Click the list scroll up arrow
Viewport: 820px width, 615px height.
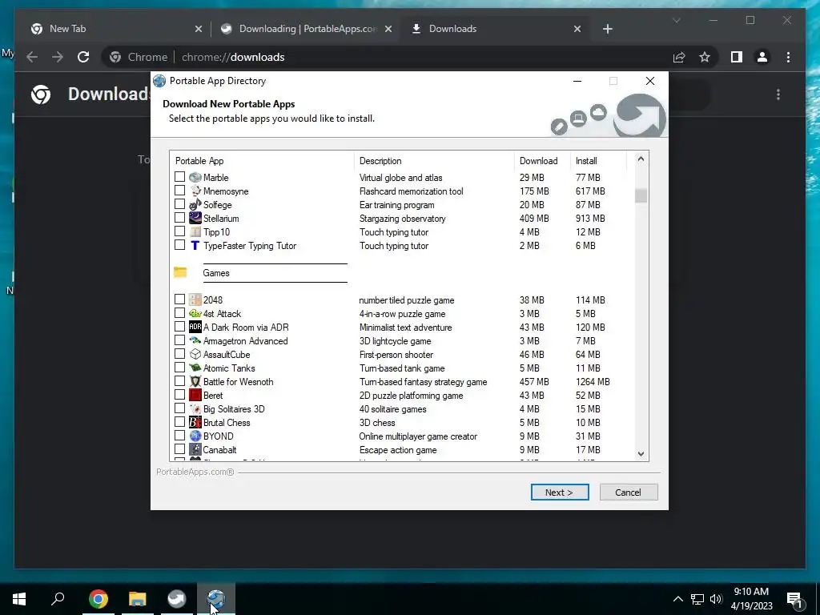641,159
